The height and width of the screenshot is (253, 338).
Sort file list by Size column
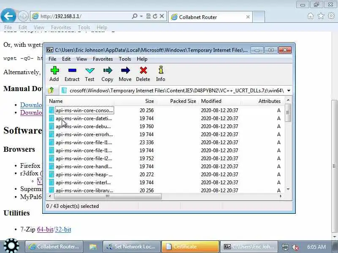tap(135, 101)
